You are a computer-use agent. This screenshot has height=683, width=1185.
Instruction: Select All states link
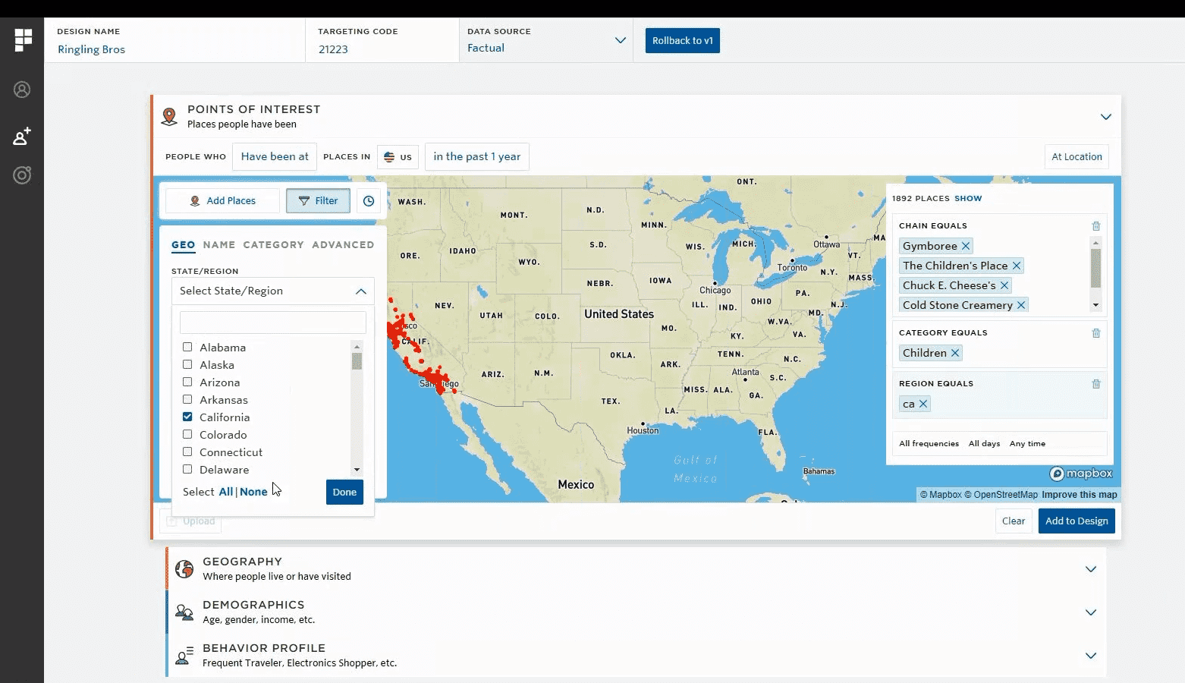pyautogui.click(x=226, y=492)
